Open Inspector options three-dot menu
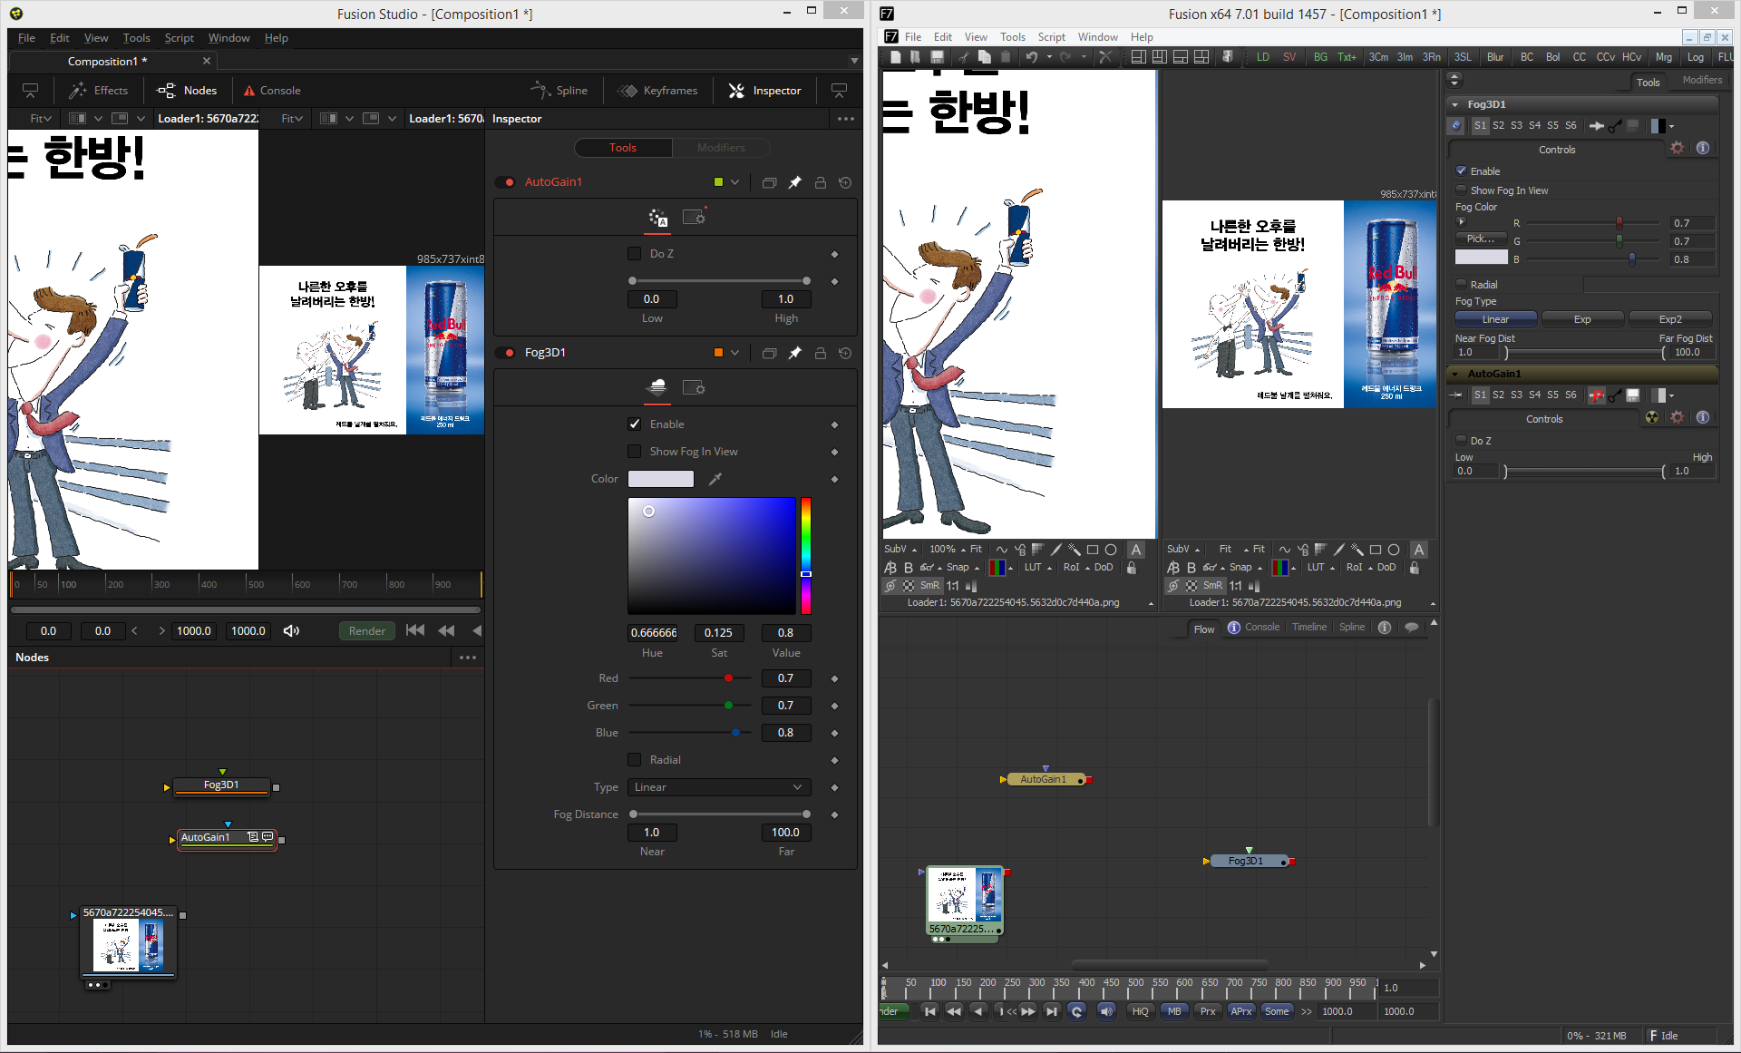This screenshot has height=1053, width=1741. (845, 119)
